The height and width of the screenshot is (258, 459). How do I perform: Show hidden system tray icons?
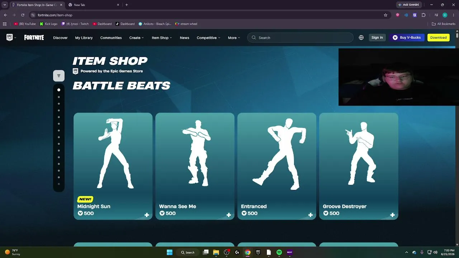pos(406,252)
